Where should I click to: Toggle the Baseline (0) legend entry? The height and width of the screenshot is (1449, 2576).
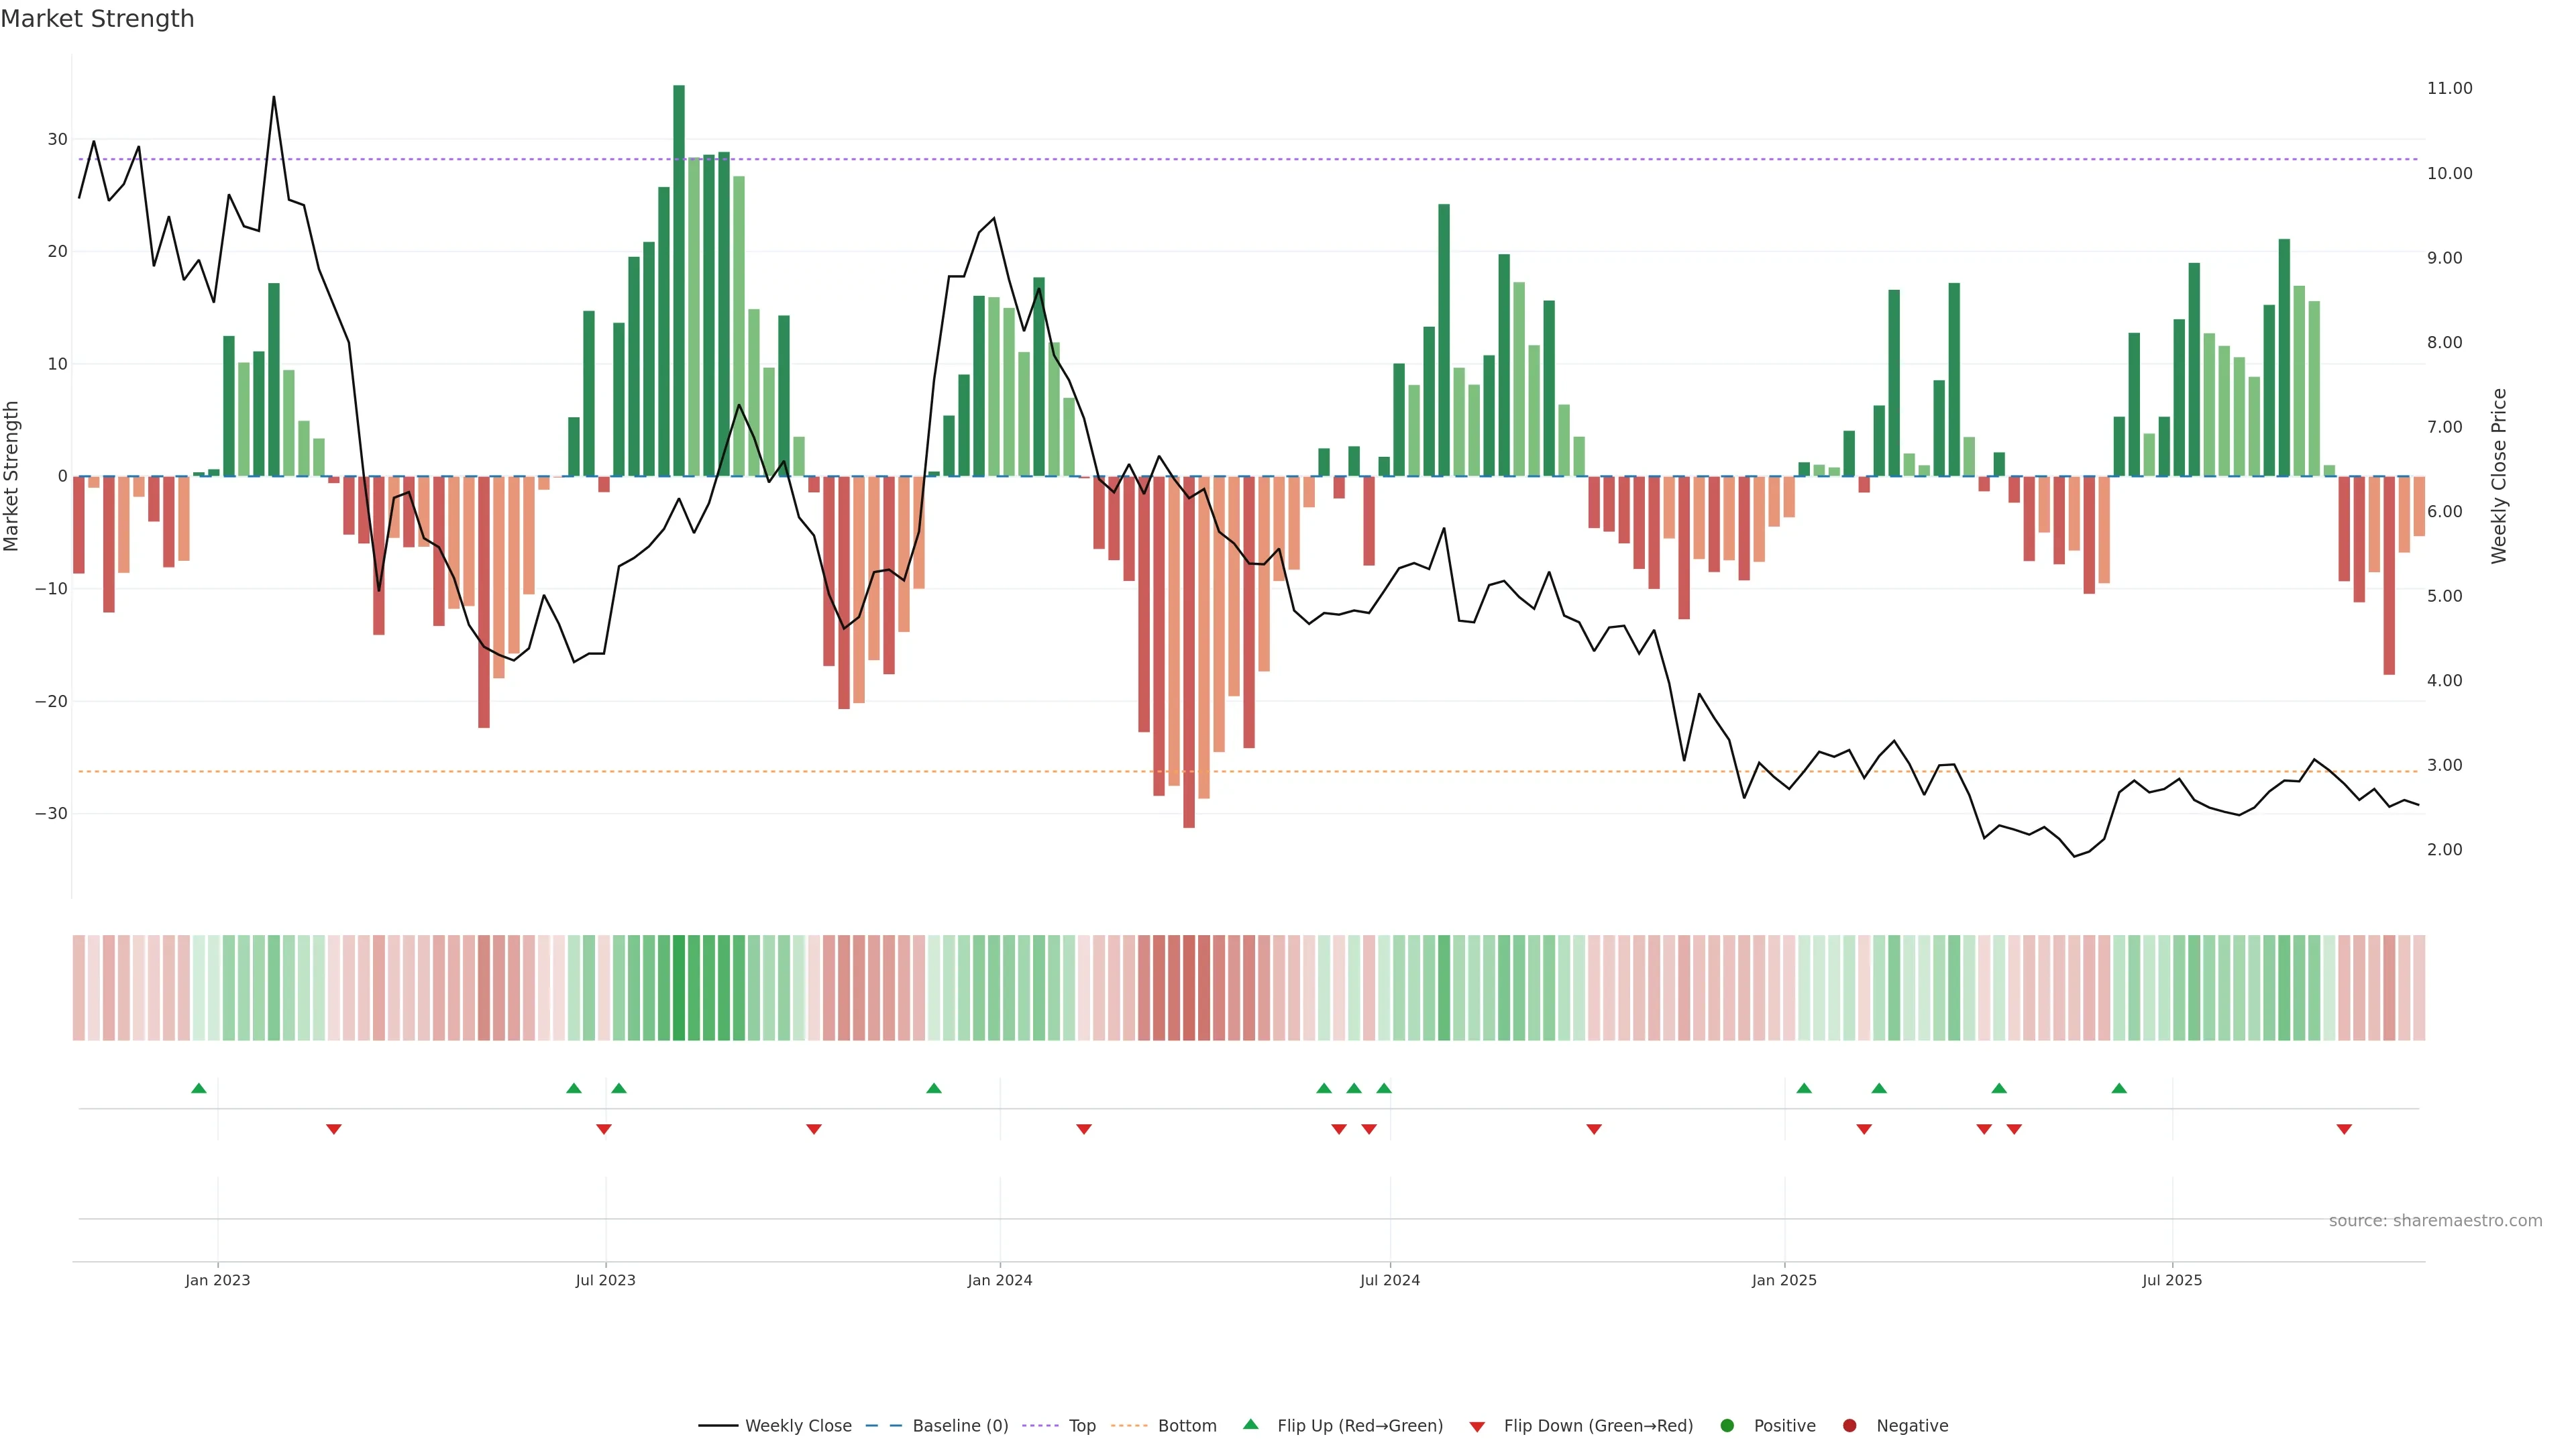(x=959, y=1426)
